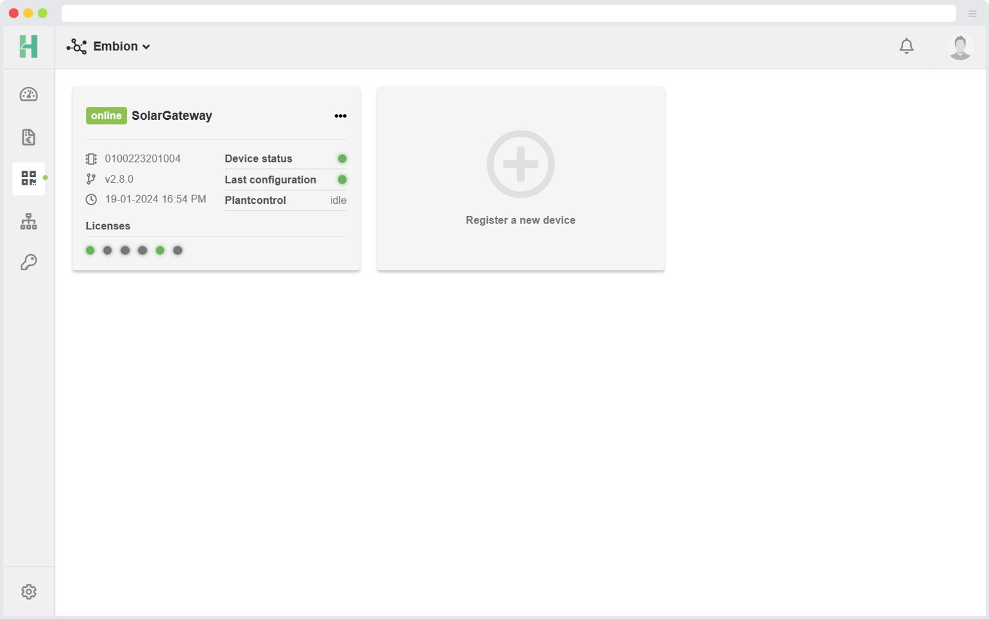Open settings gear at sidebar bottom
Image resolution: width=989 pixels, height=619 pixels.
(29, 591)
